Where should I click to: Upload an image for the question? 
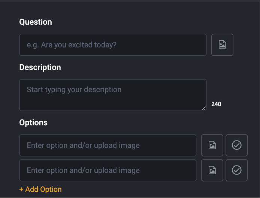tap(222, 45)
